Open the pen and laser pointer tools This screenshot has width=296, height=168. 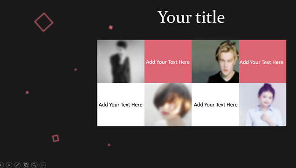tap(17, 165)
